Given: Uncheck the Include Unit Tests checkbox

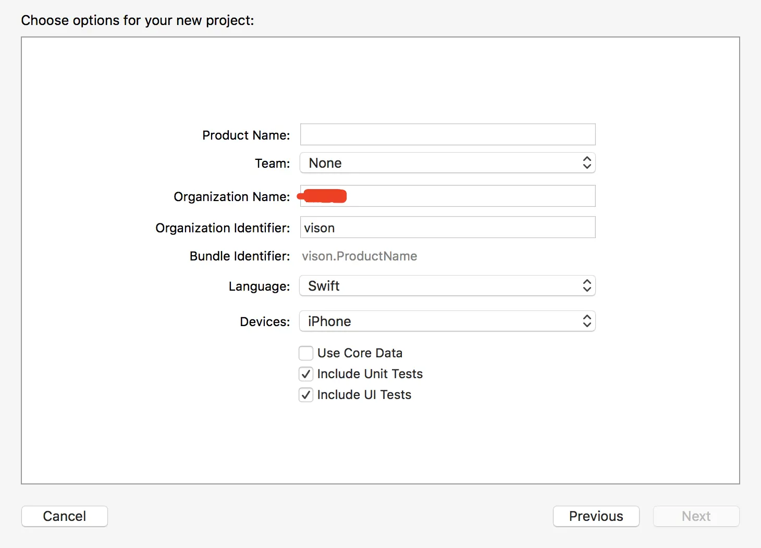Looking at the screenshot, I should click(x=306, y=374).
